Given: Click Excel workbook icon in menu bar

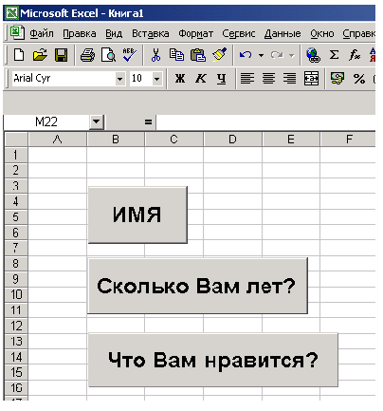Looking at the screenshot, I should 17,32.
